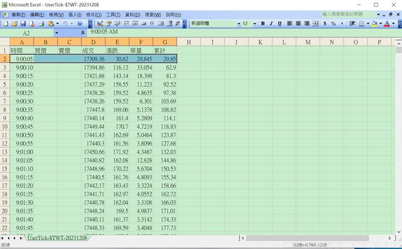This screenshot has width=402, height=249.
Task: Select the UserTick-$TWT-20231208 sheet tab
Action: click(x=57, y=238)
